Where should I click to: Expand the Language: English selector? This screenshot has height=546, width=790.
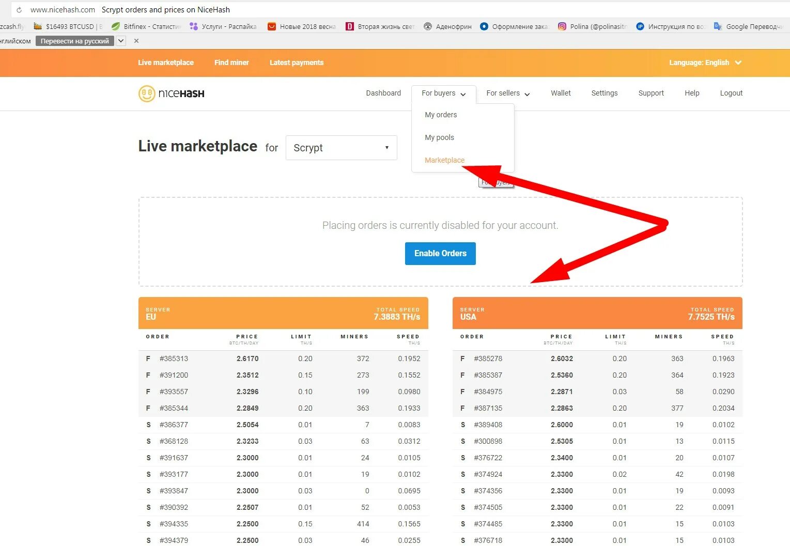tap(705, 63)
